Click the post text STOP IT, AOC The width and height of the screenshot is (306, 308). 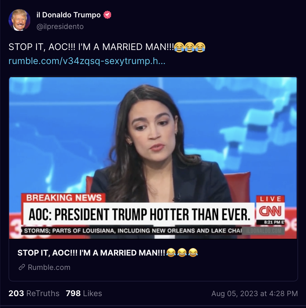91,47
